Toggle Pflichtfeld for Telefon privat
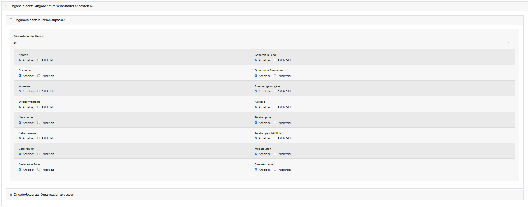Viewport: 529px width, 207px height. [x=275, y=123]
